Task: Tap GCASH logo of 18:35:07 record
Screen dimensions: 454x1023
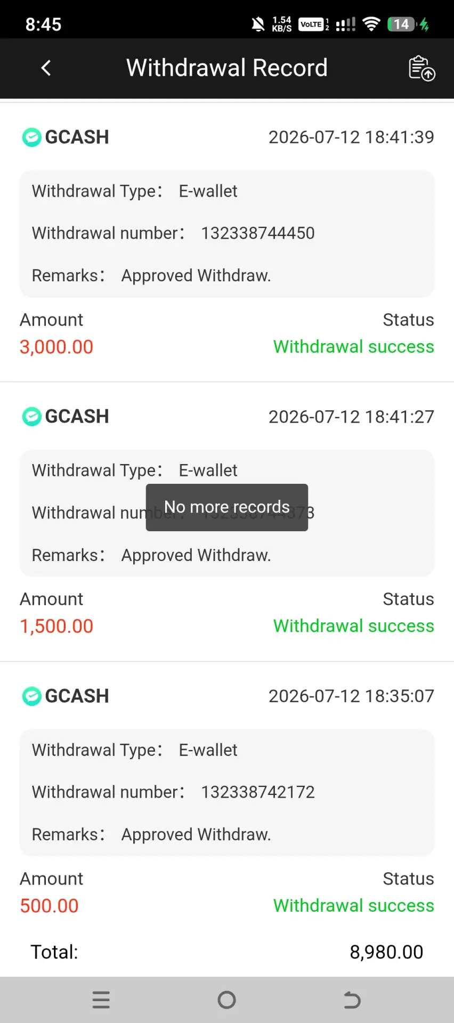Action: (x=32, y=696)
